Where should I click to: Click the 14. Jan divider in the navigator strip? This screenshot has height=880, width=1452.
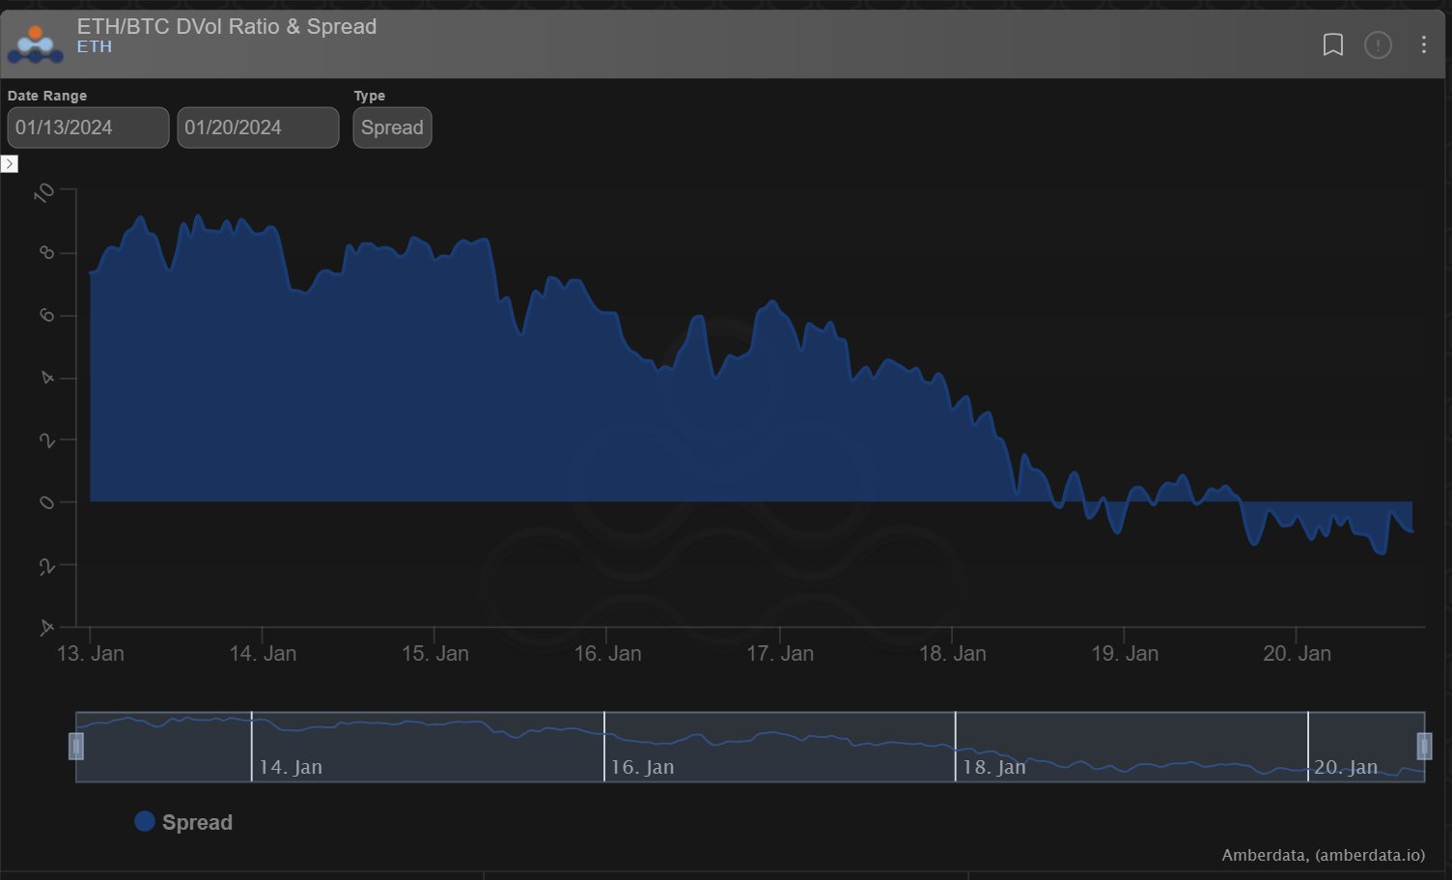252,746
